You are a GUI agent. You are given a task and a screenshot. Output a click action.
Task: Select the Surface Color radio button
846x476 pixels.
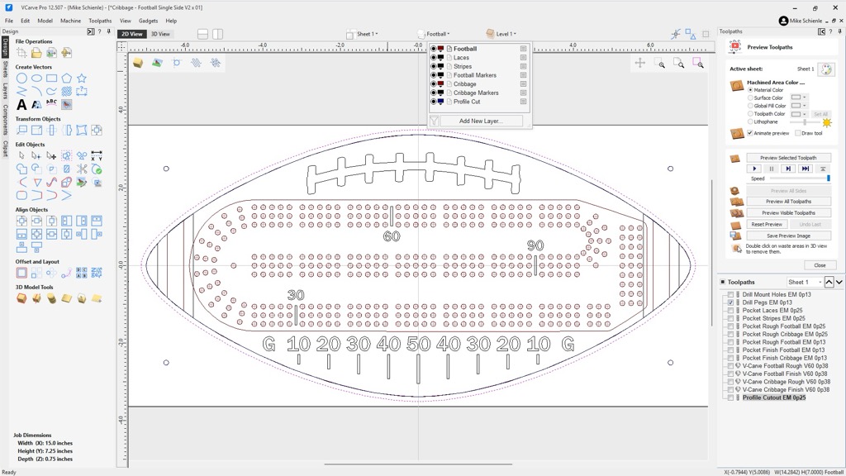[750, 98]
